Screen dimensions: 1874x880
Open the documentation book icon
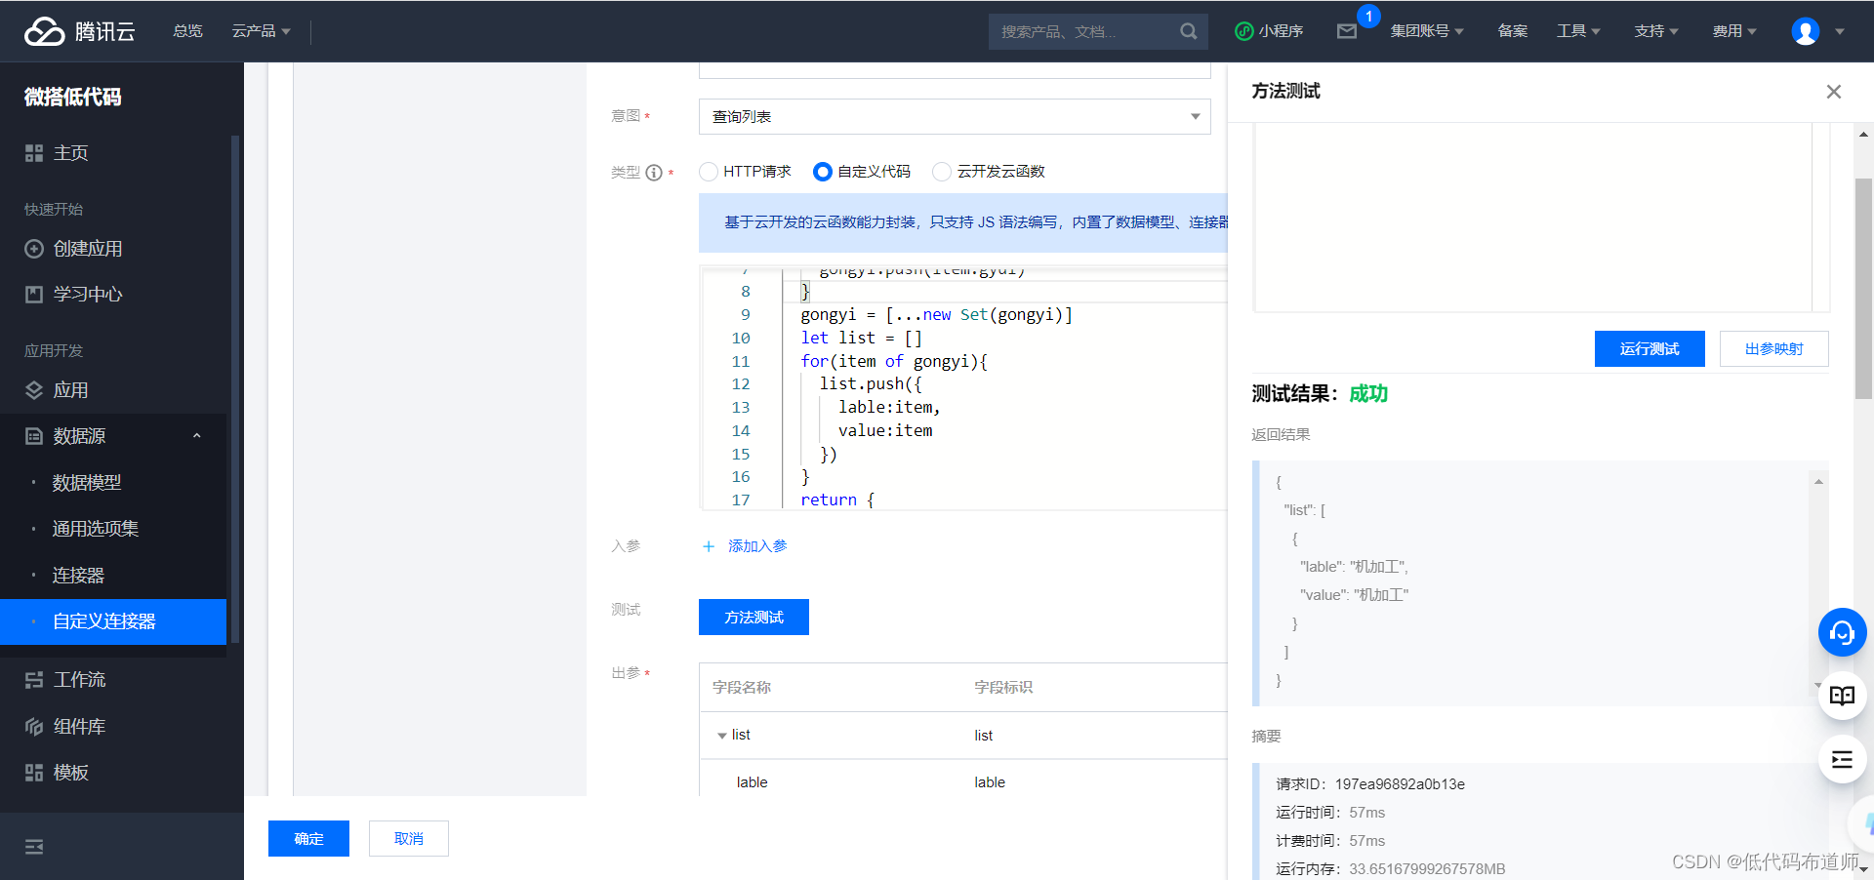pos(1843,696)
